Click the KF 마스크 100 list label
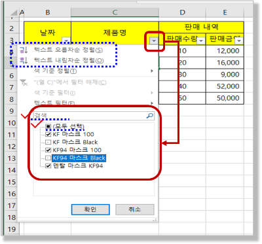The image size is (262, 244). [x=73, y=134]
